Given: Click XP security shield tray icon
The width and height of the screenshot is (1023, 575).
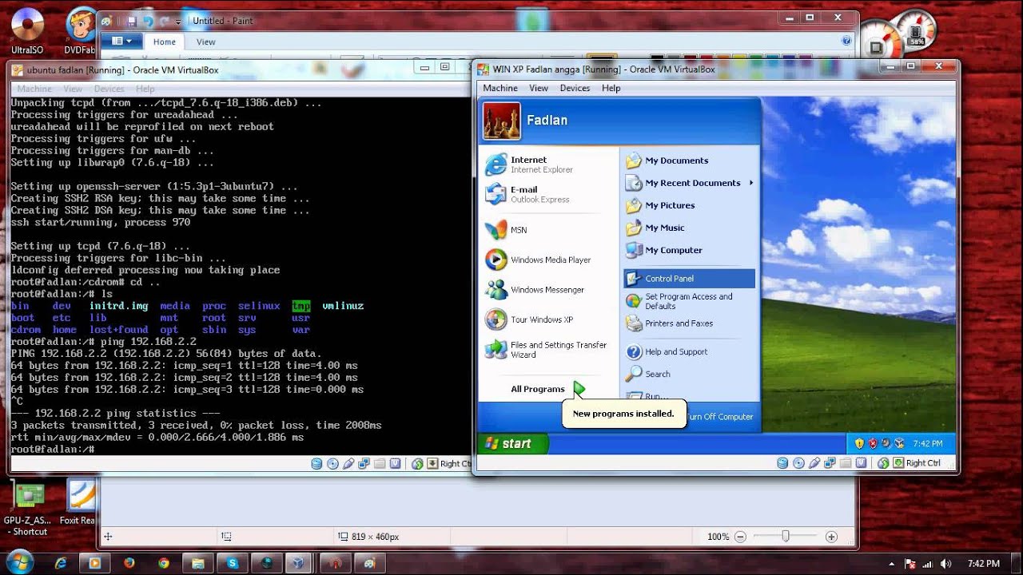Looking at the screenshot, I should click(x=860, y=443).
